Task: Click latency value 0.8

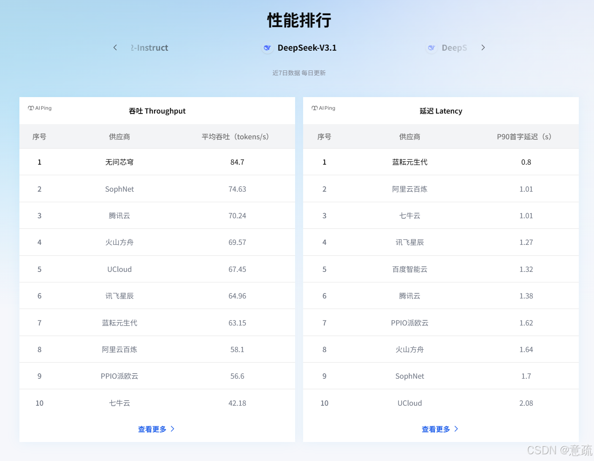Action: (526, 162)
